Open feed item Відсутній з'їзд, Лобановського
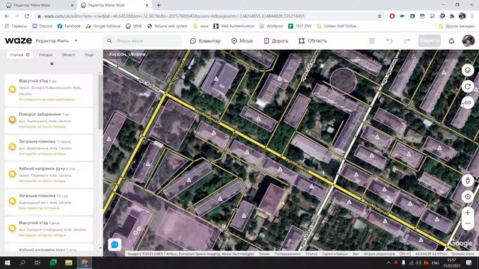 tap(49, 90)
